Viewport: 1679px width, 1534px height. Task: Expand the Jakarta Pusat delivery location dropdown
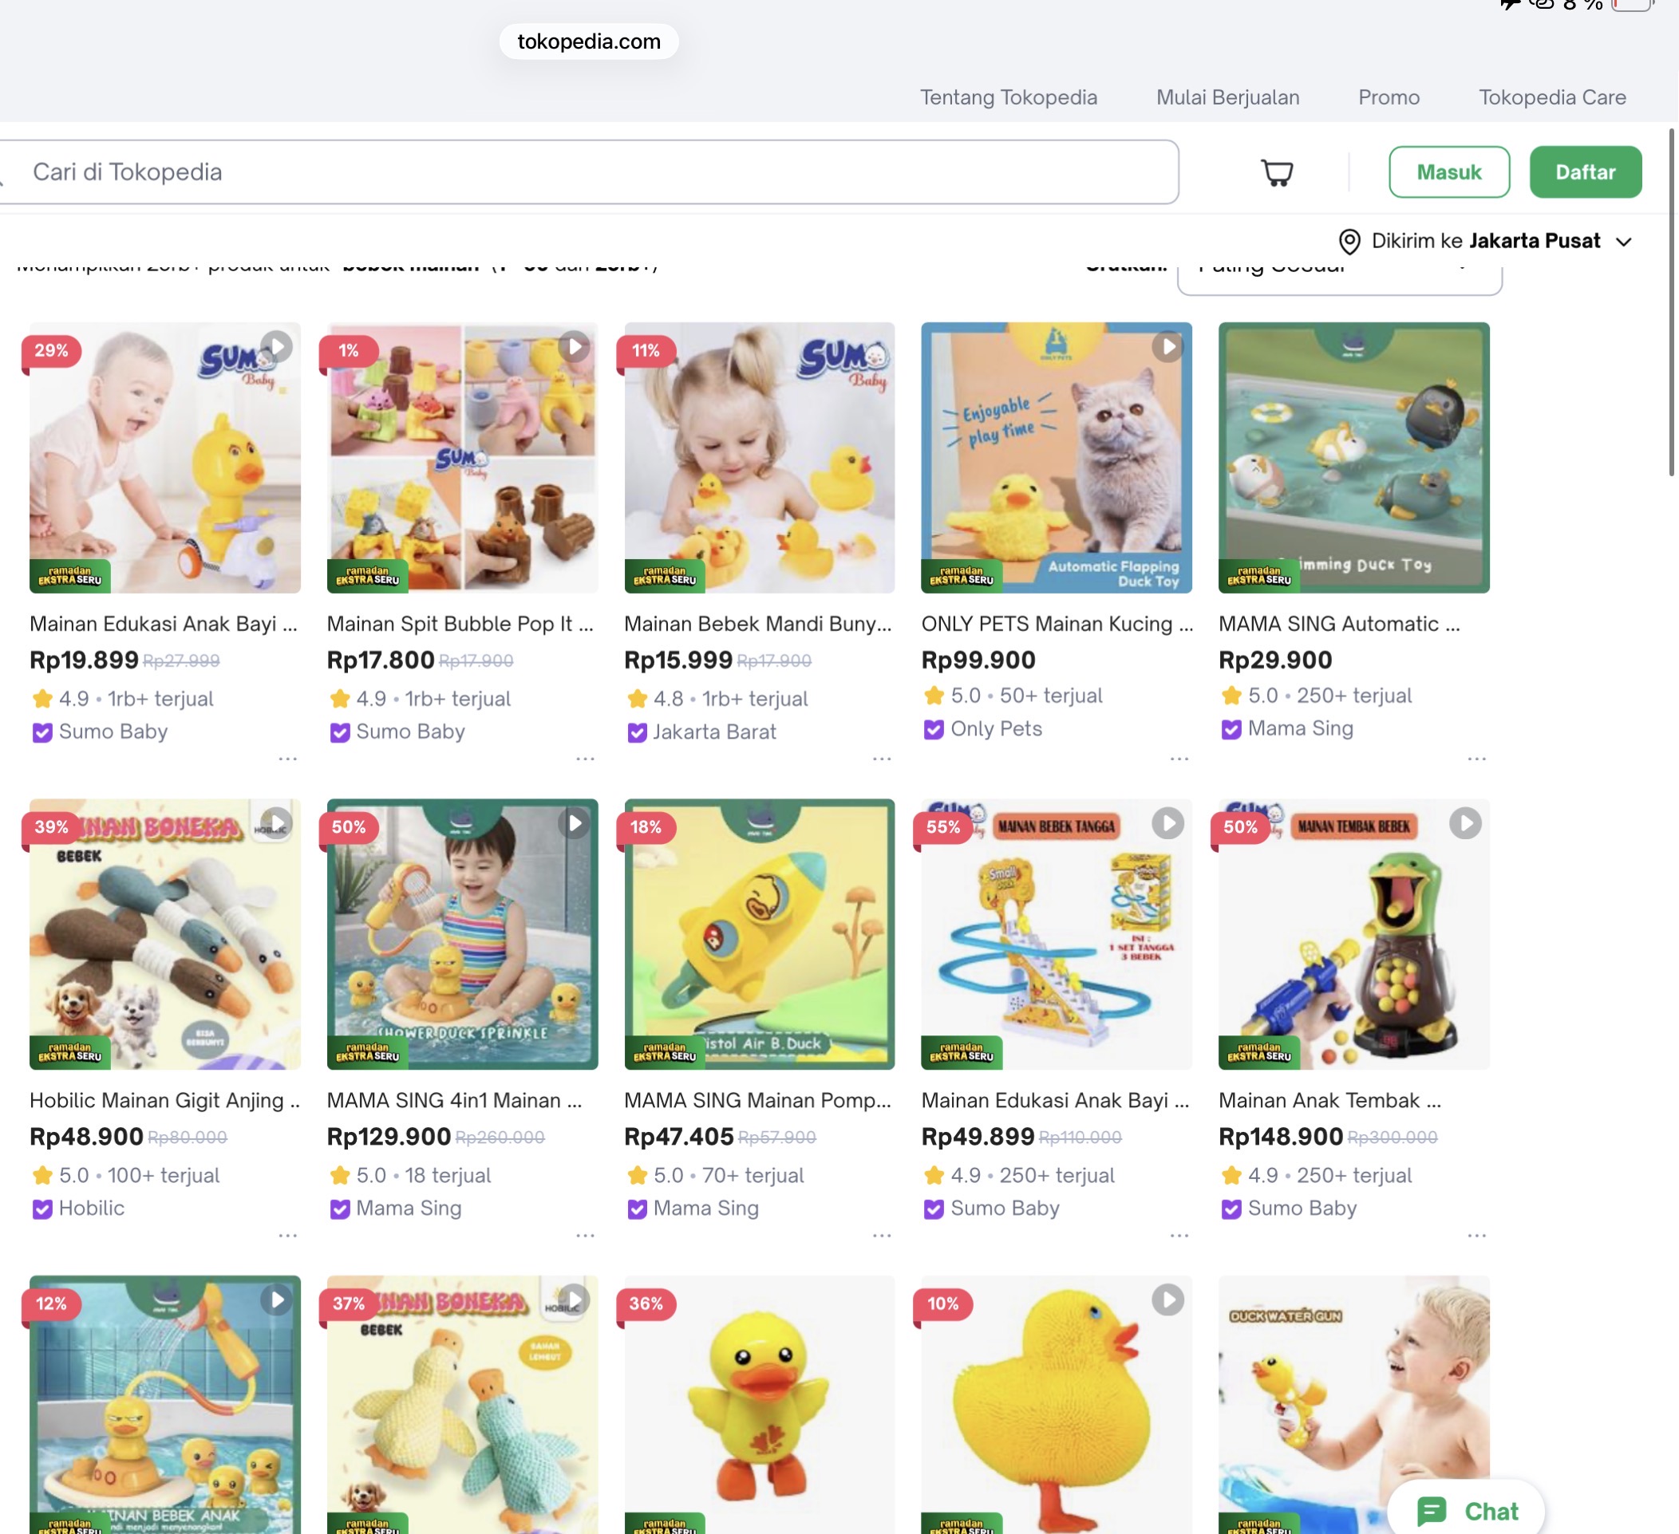click(x=1622, y=242)
